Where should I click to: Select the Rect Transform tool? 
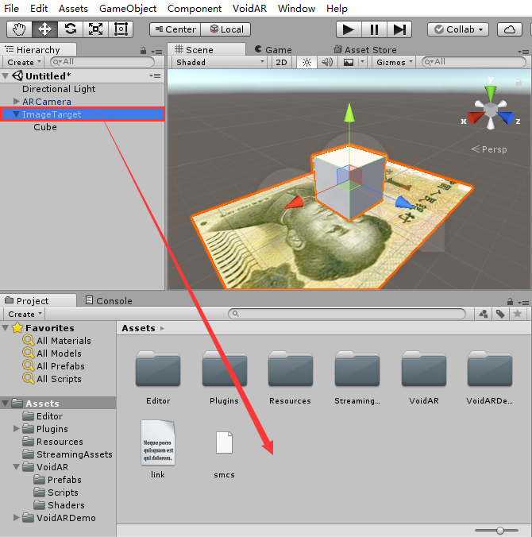121,29
